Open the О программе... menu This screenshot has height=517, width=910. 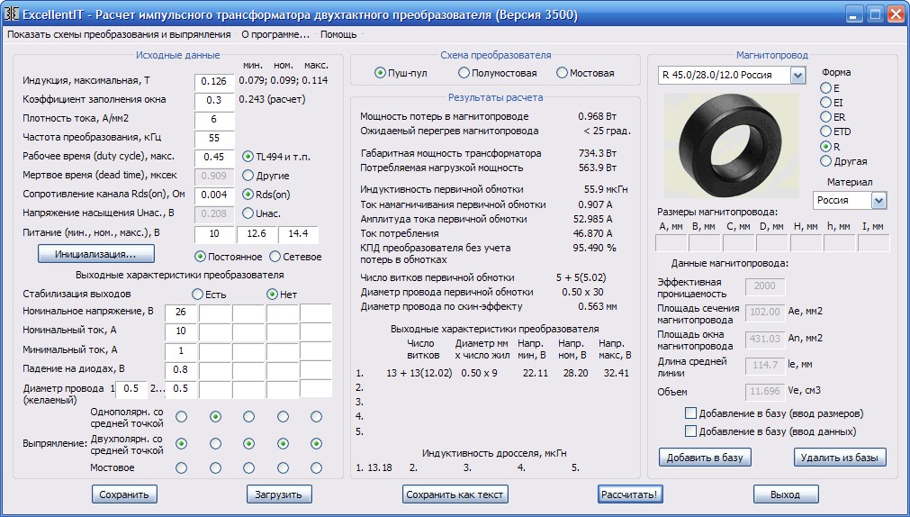tap(275, 34)
